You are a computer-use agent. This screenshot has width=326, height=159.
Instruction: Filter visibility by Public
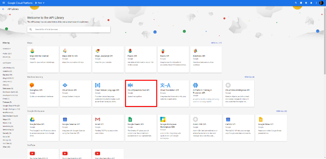[7, 54]
